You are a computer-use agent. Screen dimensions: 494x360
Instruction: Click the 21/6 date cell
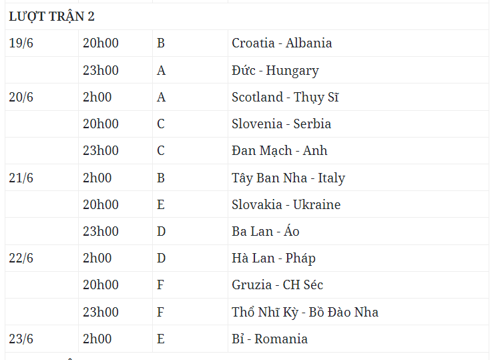21,178
